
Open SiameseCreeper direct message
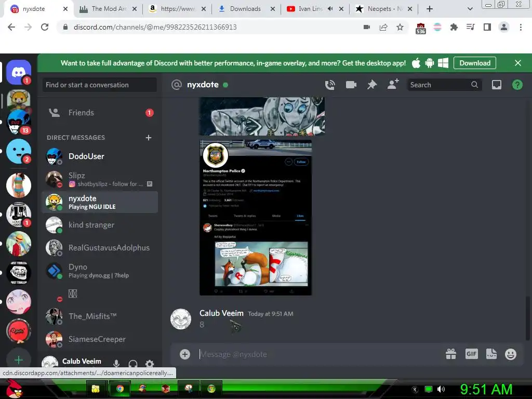(100, 339)
